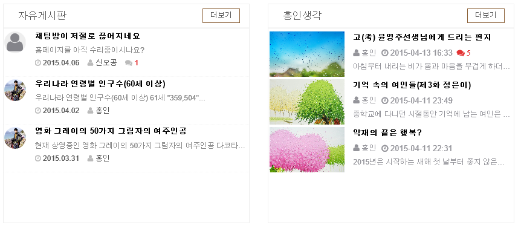The image size is (521, 228).
Task: Click the 더보기 button in 자유게시판
Action: tap(221, 16)
